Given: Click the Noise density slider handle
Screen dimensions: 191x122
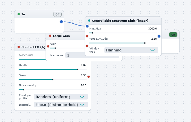Looking at the screenshot, I should click(x=24, y=90).
